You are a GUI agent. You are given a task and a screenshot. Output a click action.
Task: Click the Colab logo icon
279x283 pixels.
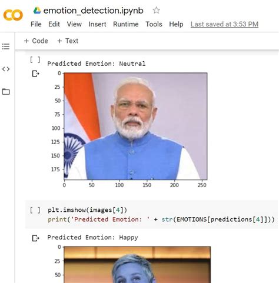point(13,15)
